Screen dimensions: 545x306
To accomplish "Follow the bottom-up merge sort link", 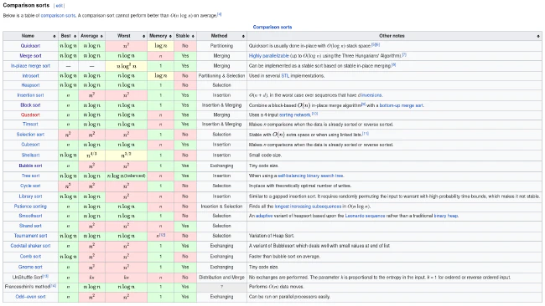I will (402, 105).
